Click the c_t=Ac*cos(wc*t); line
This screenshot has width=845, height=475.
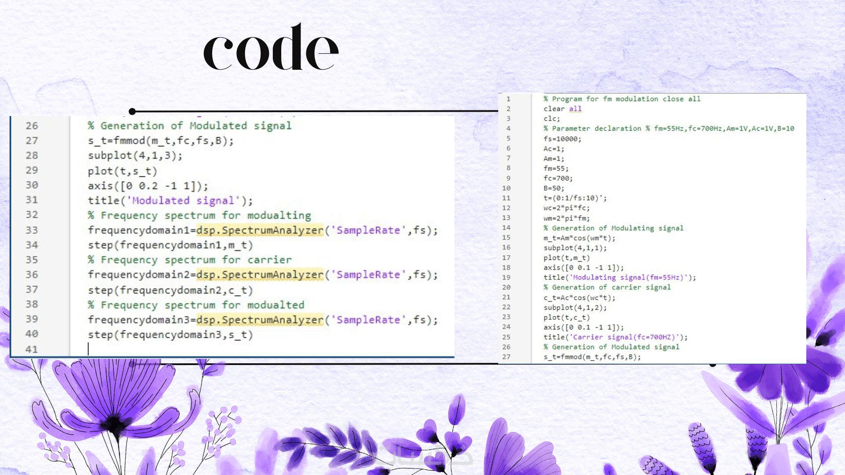[x=579, y=297]
